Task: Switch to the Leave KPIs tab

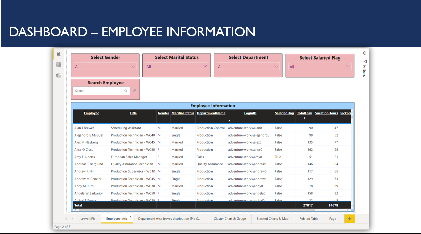Action: (x=88, y=219)
